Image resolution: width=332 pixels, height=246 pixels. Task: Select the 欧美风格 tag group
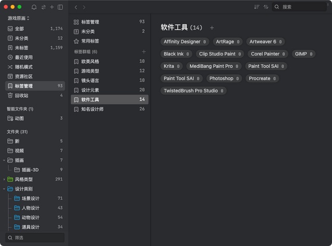coord(109,61)
